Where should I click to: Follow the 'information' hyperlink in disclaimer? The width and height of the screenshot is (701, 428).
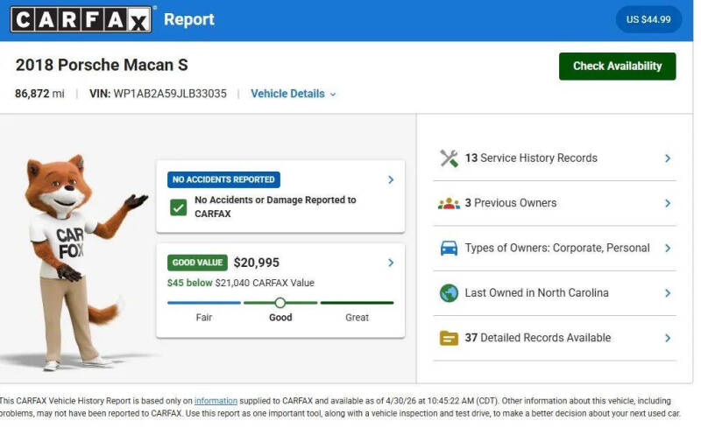[216, 401]
